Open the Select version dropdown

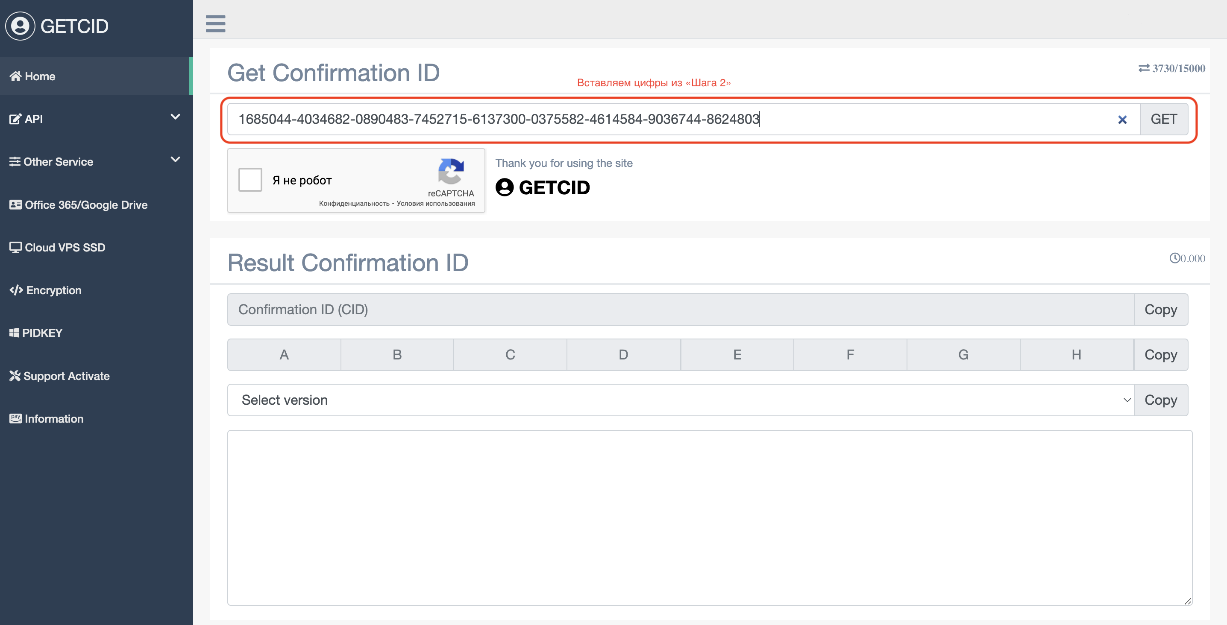tap(681, 400)
